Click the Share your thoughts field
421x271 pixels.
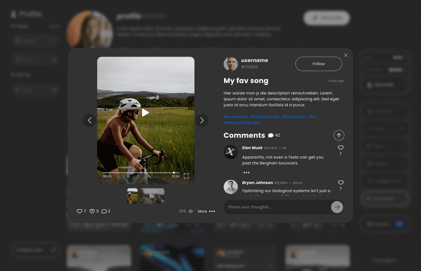coord(278,207)
